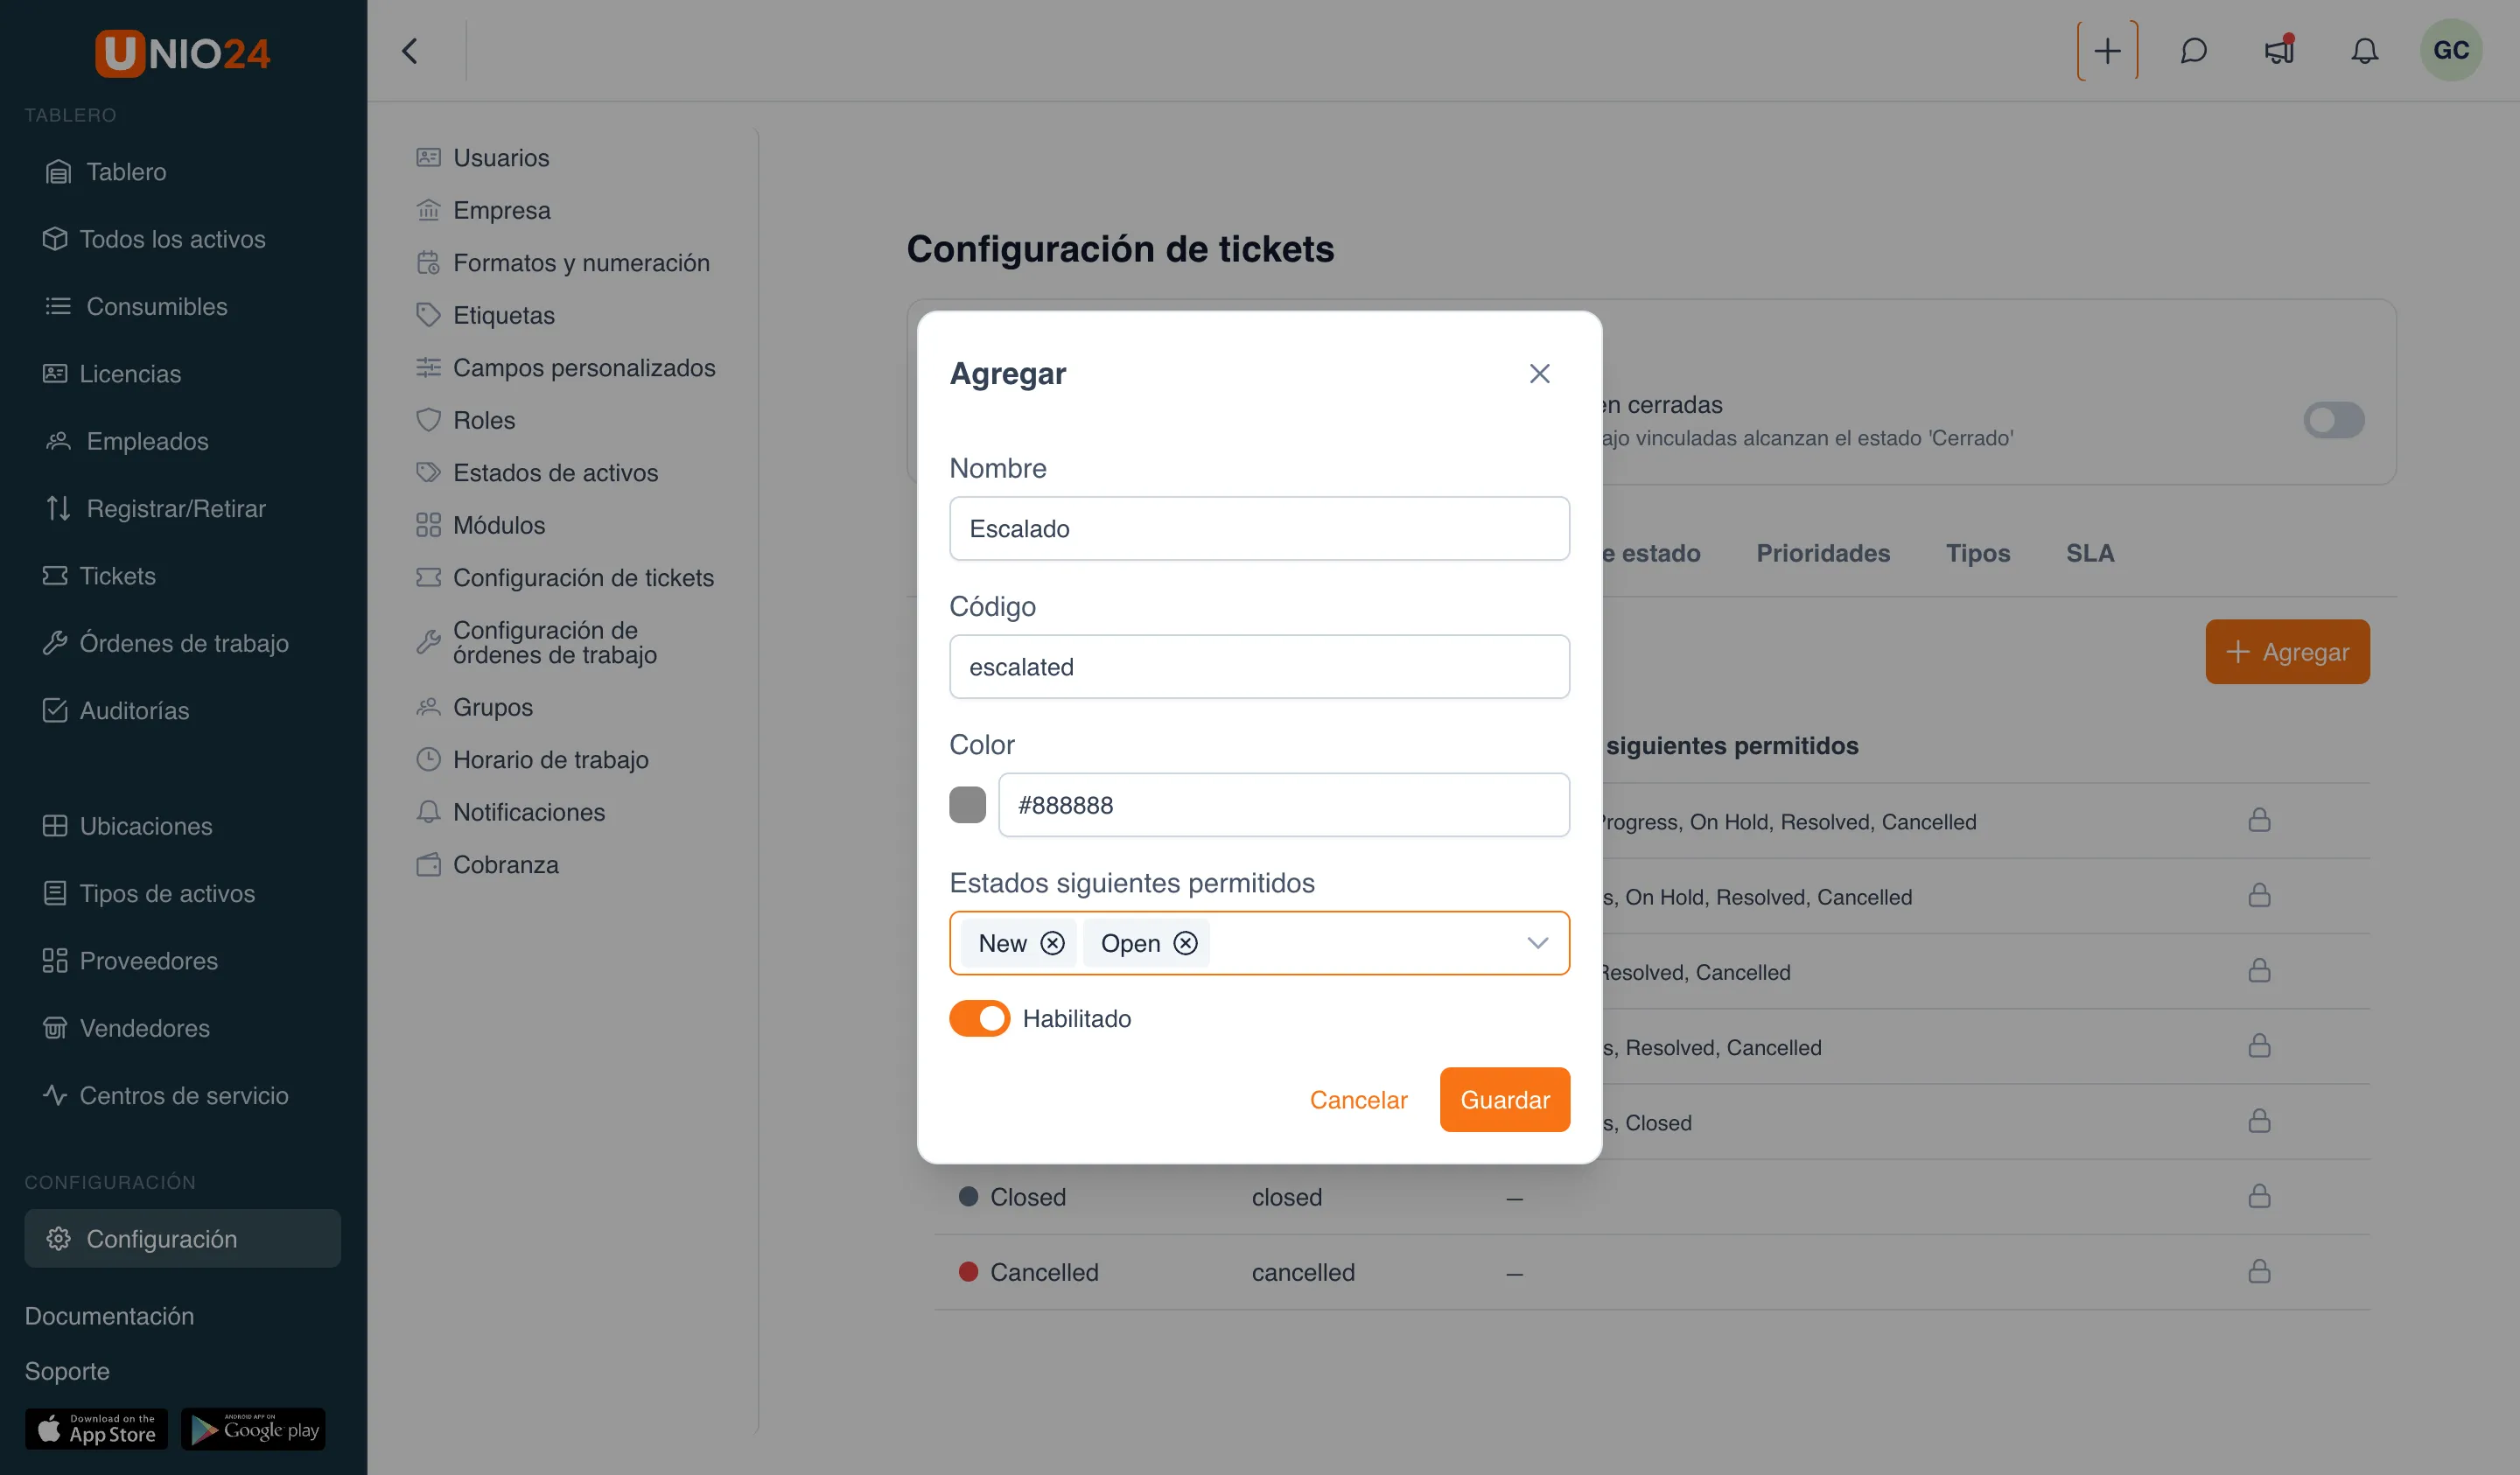Open the announcements megaphone icon
The width and height of the screenshot is (2520, 1475).
coord(2279,51)
